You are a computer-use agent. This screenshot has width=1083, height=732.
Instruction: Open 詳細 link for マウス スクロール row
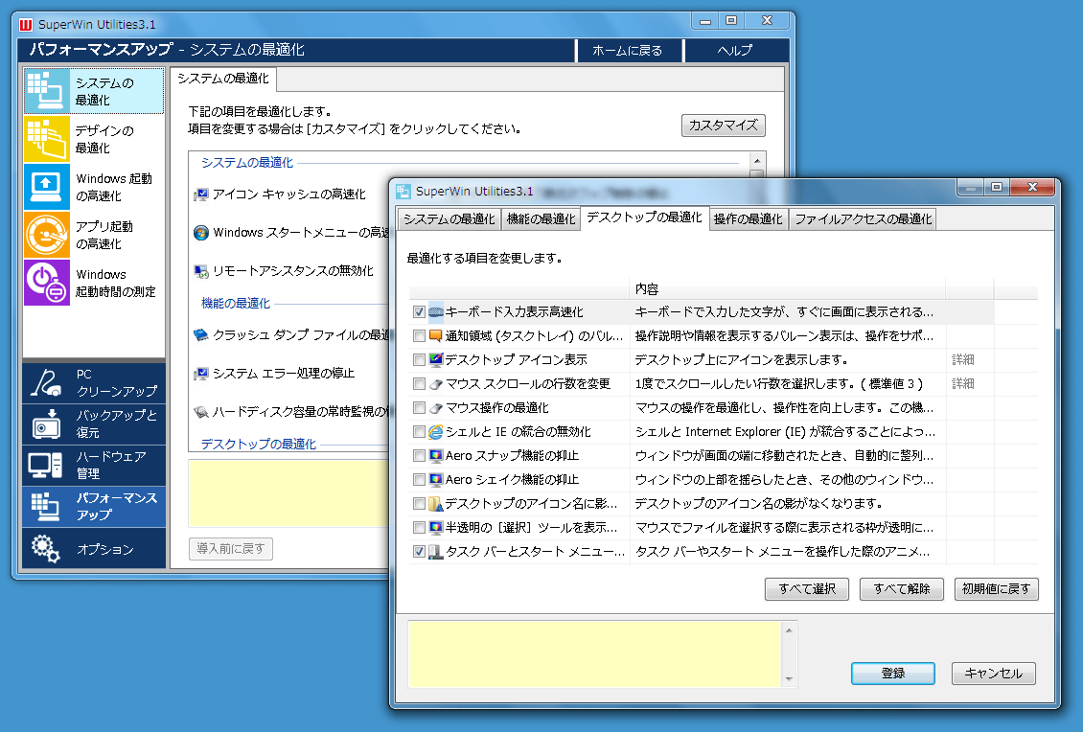963,384
